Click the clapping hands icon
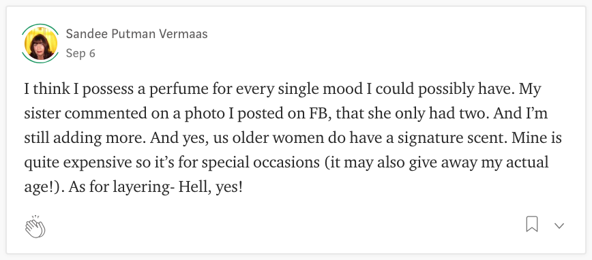 (35, 227)
